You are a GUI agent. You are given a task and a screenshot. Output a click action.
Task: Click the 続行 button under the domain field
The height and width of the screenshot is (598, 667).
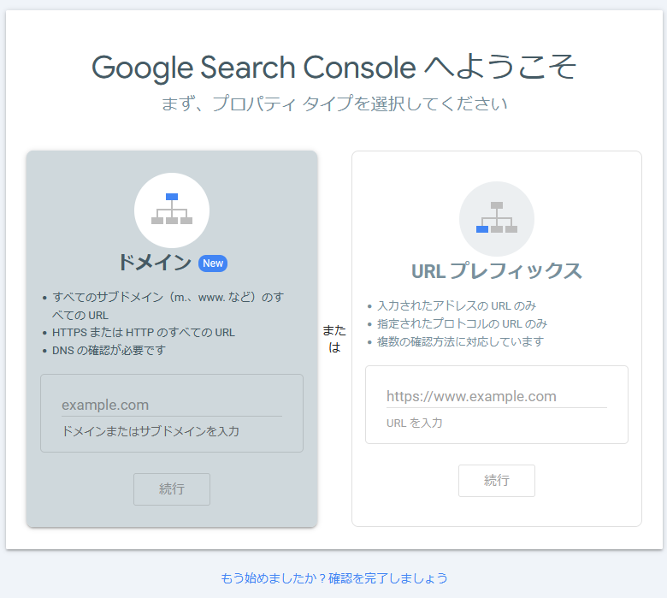(x=172, y=489)
